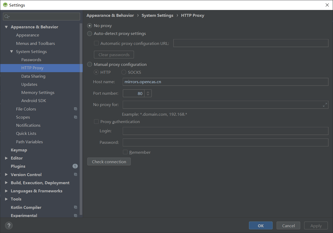Click the help question mark icon

pos(9,225)
